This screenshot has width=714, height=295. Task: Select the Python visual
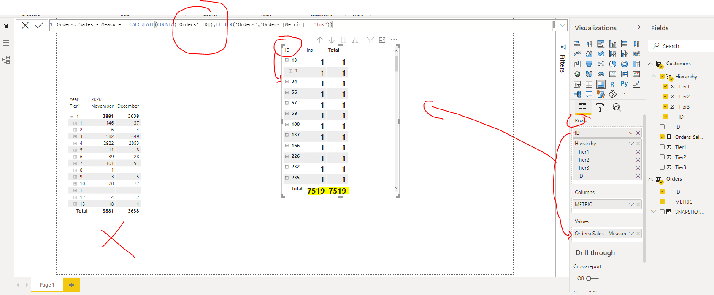(625, 84)
